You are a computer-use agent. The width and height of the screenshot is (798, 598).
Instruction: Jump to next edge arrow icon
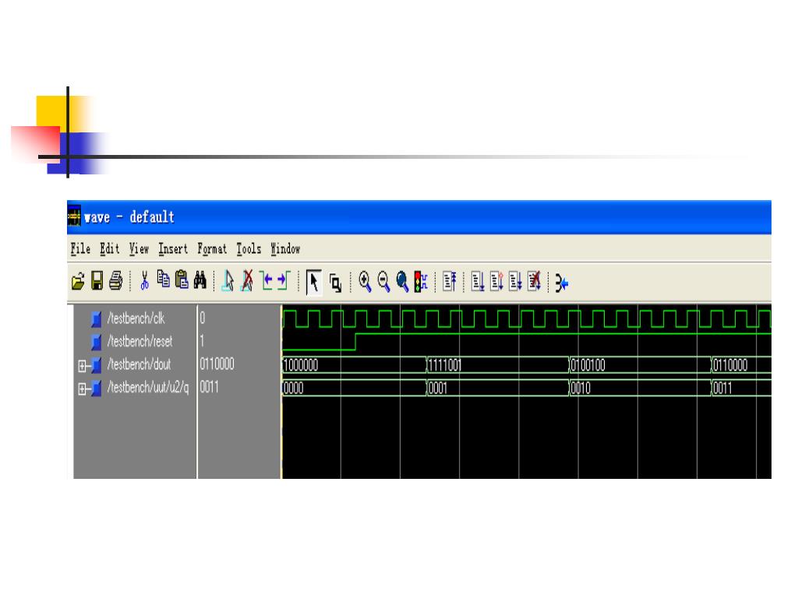pos(284,280)
